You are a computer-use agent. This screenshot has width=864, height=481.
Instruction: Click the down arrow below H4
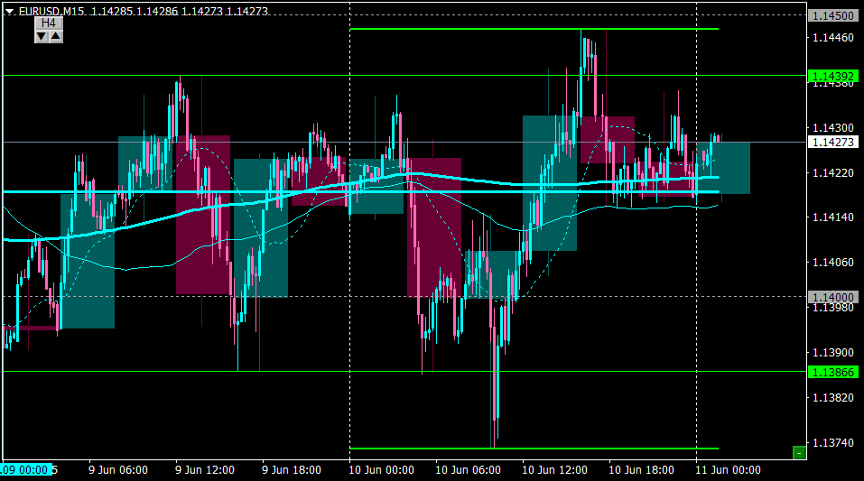click(42, 36)
